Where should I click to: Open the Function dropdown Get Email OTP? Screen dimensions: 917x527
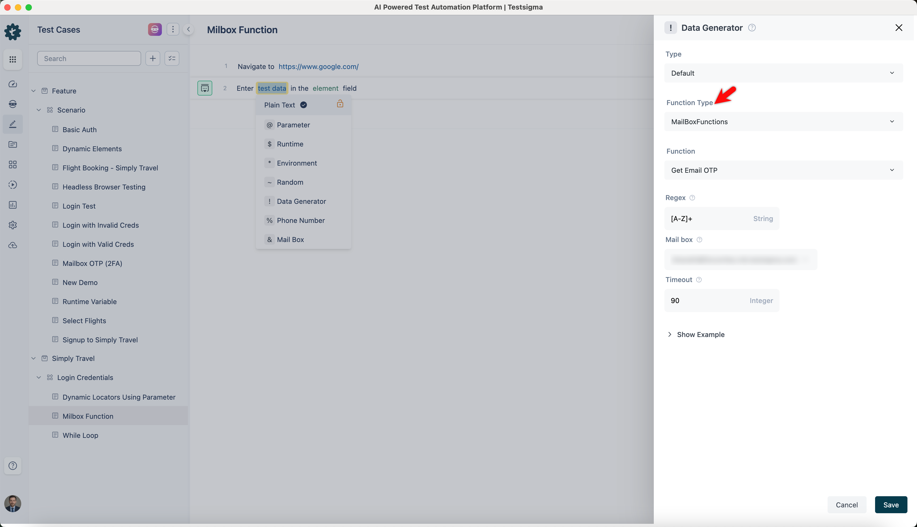tap(783, 170)
